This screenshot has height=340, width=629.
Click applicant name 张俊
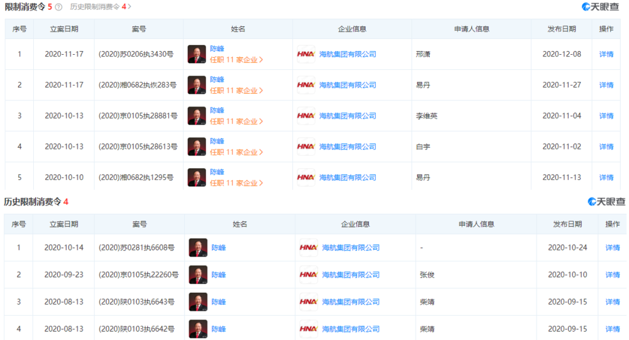click(427, 275)
